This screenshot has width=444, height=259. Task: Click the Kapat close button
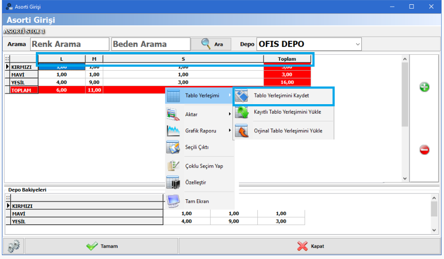pos(309,246)
